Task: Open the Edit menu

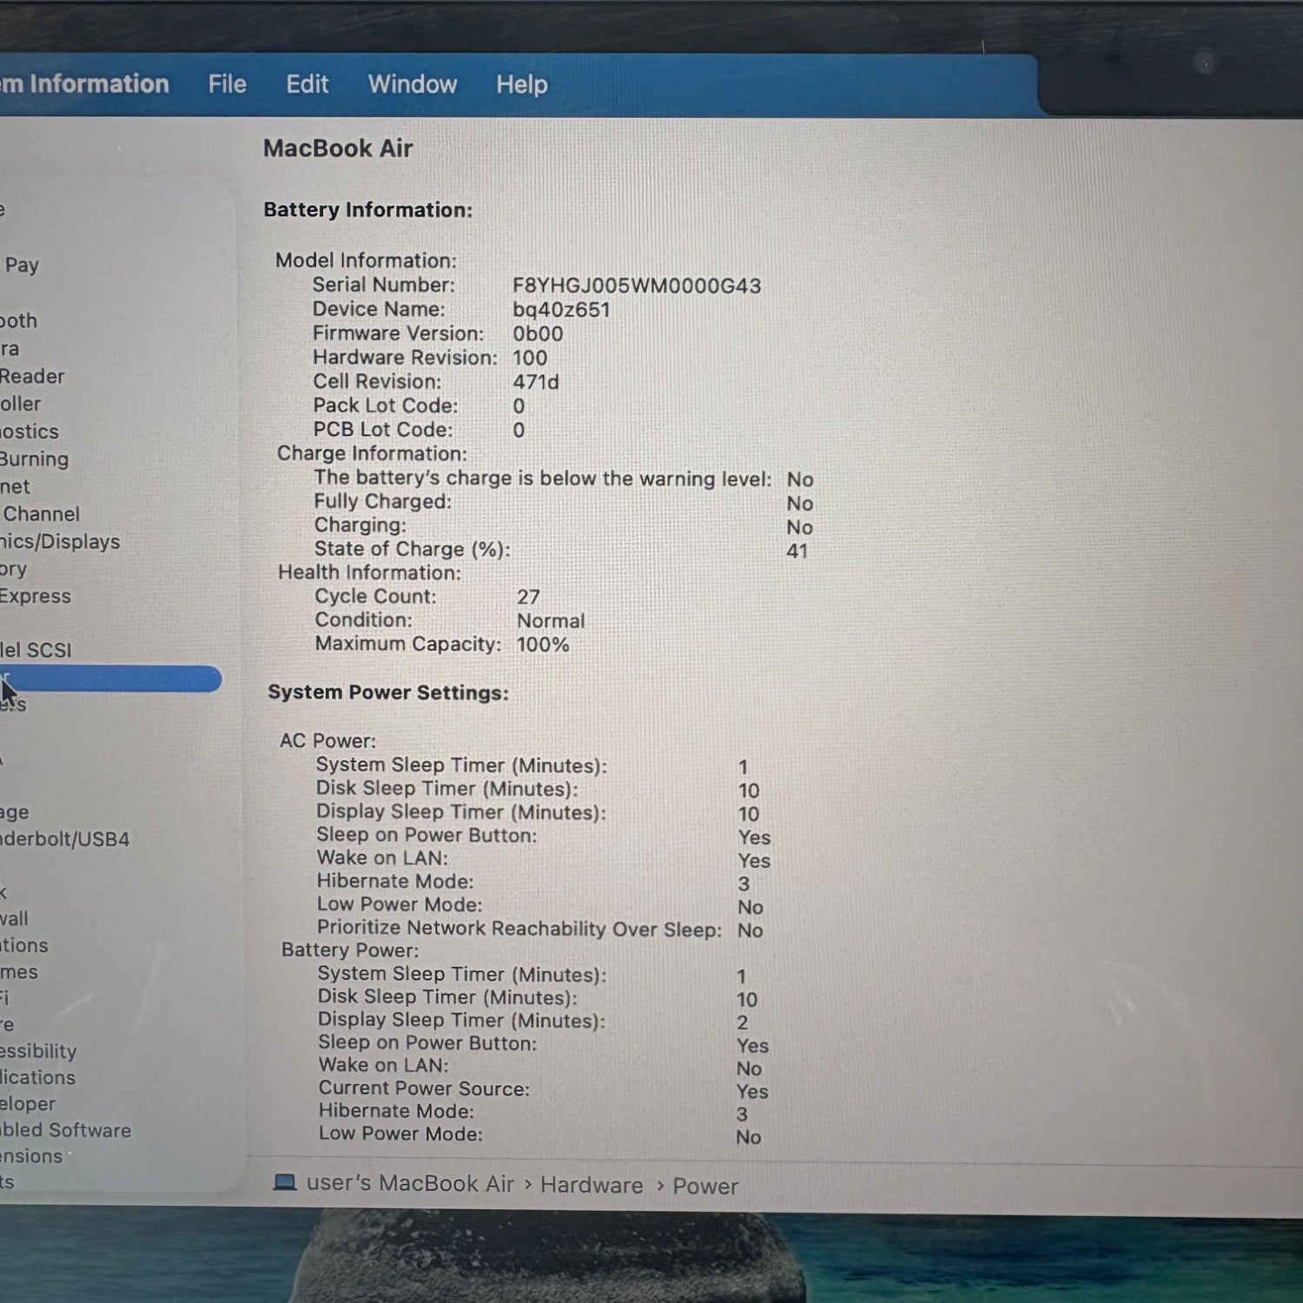Action: click(x=307, y=84)
